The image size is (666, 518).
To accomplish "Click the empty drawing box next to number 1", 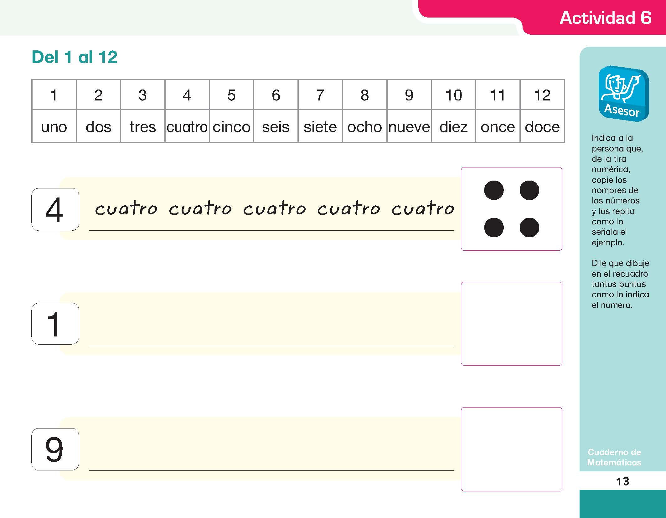I will point(512,324).
